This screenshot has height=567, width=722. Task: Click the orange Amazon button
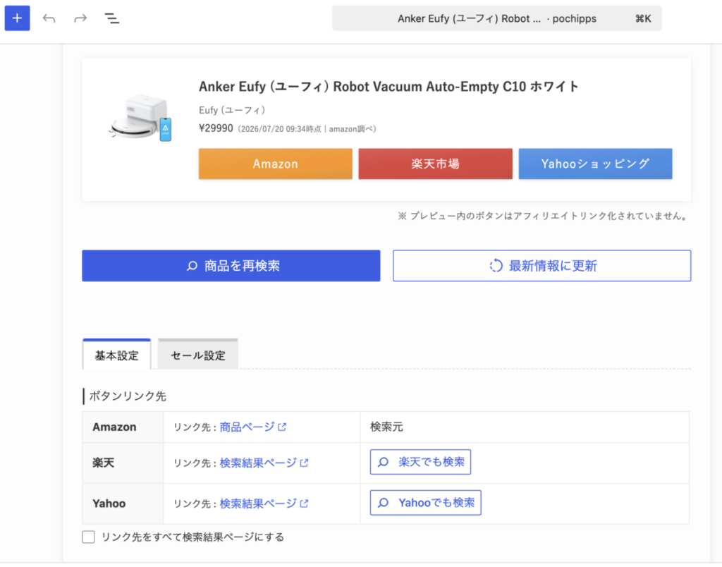(276, 164)
